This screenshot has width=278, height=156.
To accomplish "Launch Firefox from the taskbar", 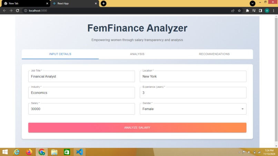I will click(29, 152).
